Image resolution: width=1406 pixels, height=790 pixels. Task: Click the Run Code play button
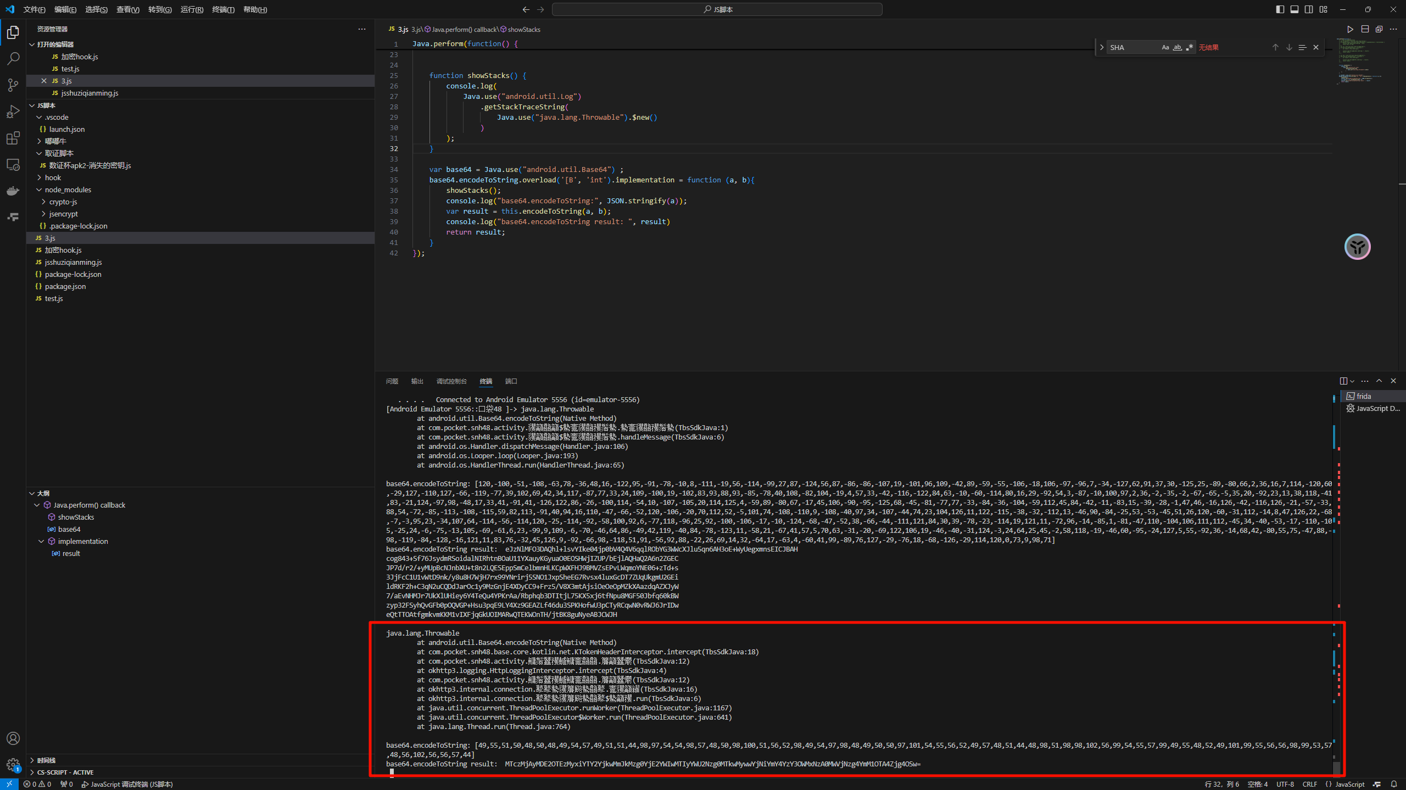(1350, 29)
